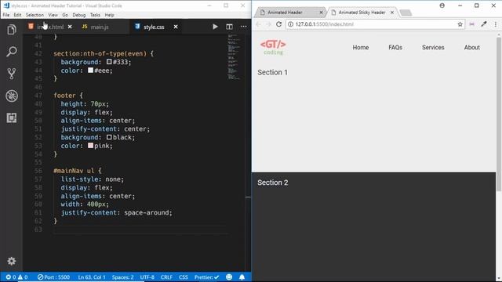
Task: Open the Search view in activity bar
Action: 12,52
